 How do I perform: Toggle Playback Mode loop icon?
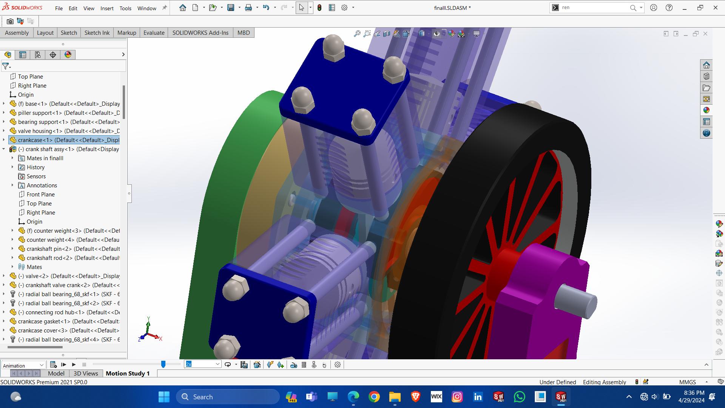228,365
